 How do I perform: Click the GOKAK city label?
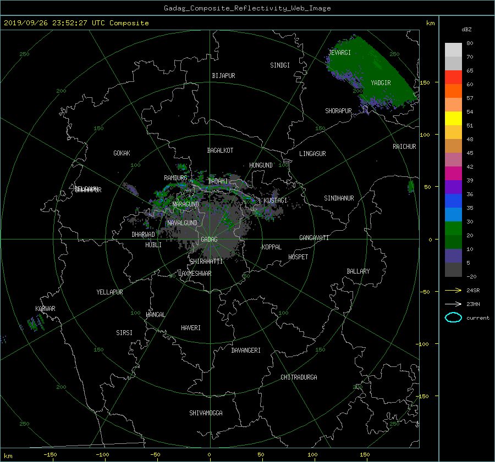pyautogui.click(x=122, y=153)
